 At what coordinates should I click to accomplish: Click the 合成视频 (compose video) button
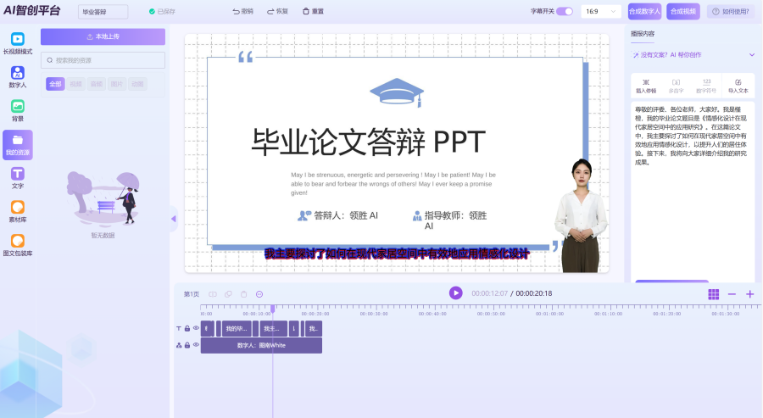coord(683,12)
